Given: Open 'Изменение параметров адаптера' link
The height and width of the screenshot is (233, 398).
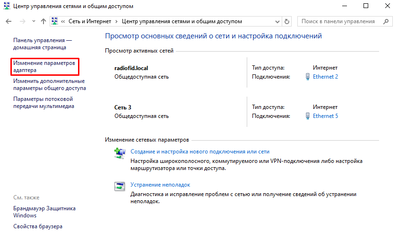Looking at the screenshot, I should pos(44,66).
